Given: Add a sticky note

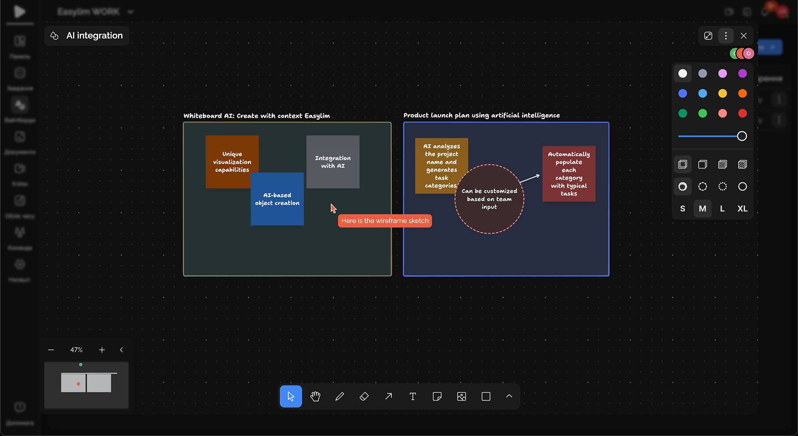Looking at the screenshot, I should click(437, 396).
